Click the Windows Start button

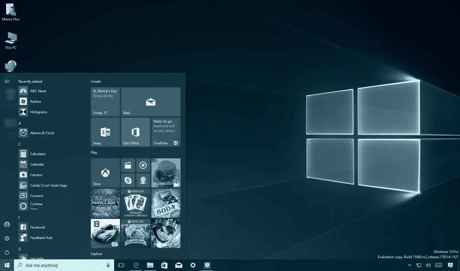pyautogui.click(x=7, y=265)
